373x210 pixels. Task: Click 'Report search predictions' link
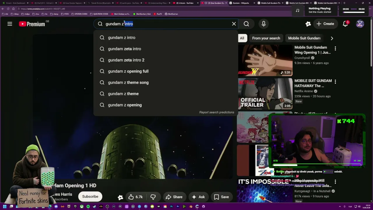[217, 112]
